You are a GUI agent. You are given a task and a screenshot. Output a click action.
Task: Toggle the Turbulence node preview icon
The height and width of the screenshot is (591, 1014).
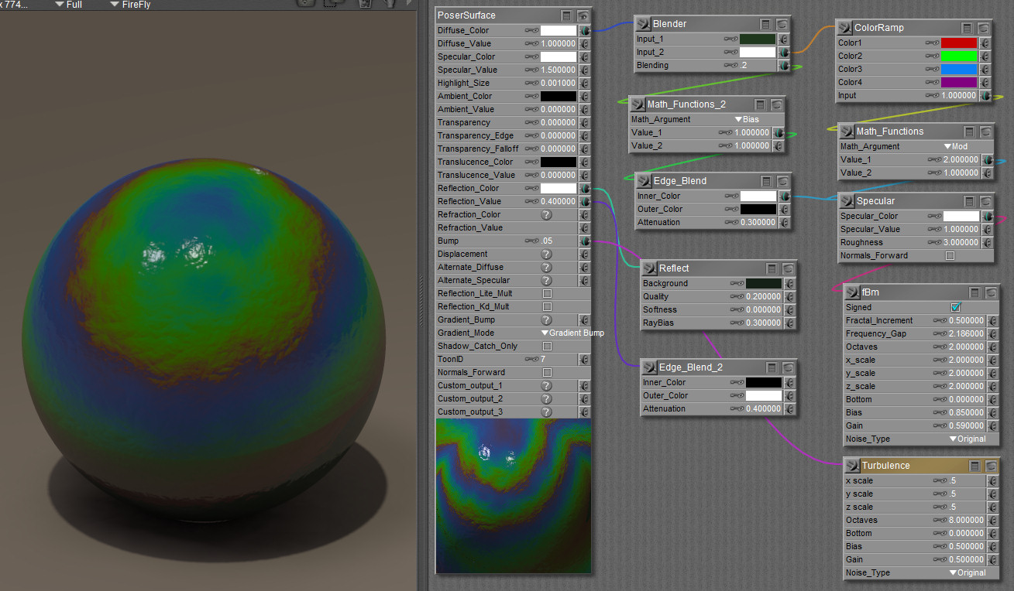(x=991, y=466)
